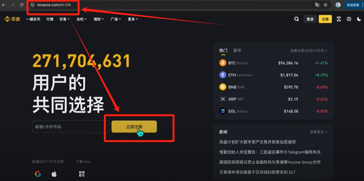This screenshot has width=364, height=181.
Task: Bookmark this page with the star icon
Action: pos(325,5)
